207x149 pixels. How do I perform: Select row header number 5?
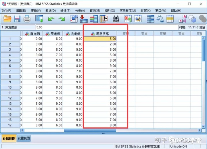click(10, 60)
